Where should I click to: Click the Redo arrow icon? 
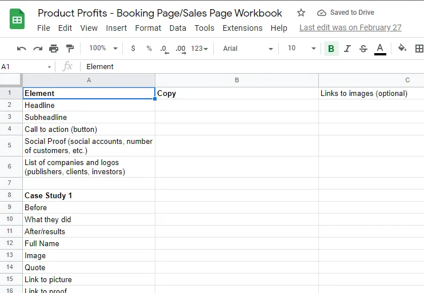point(38,49)
